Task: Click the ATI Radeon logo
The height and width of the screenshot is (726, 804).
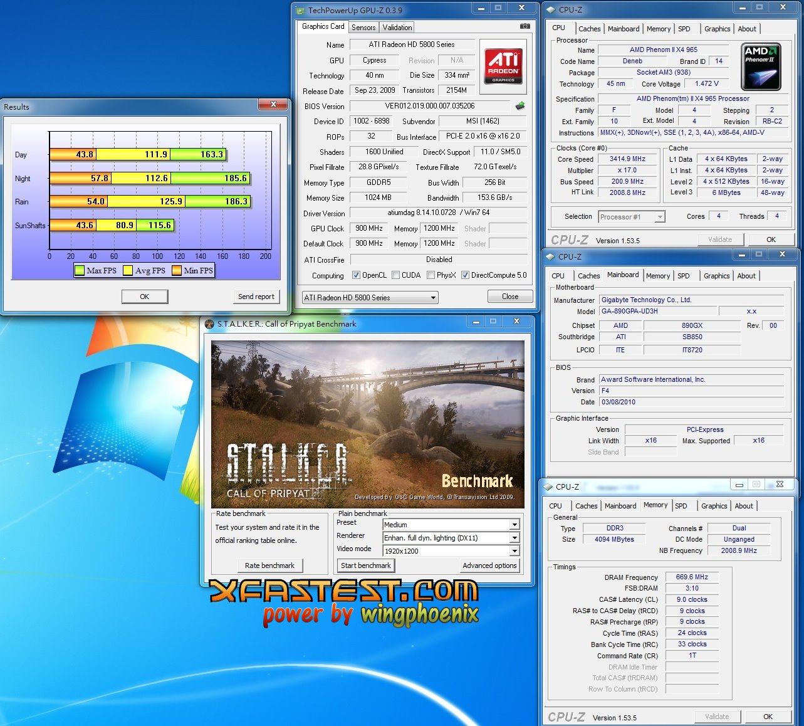Action: pyautogui.click(x=503, y=67)
